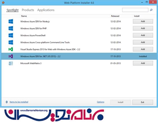Switch to the Spotlight tab
Screen dimensions: 158x122
click(x=12, y=10)
